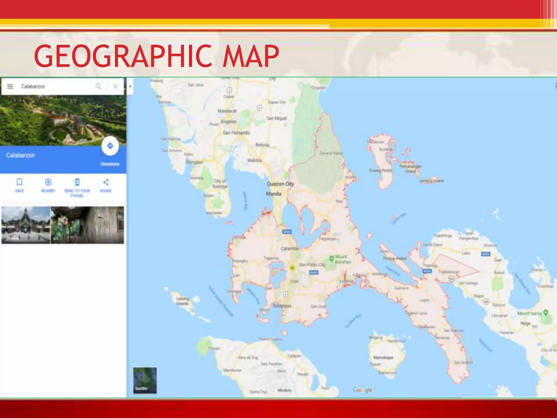
Task: Click the Google logo on map
Action: click(362, 390)
